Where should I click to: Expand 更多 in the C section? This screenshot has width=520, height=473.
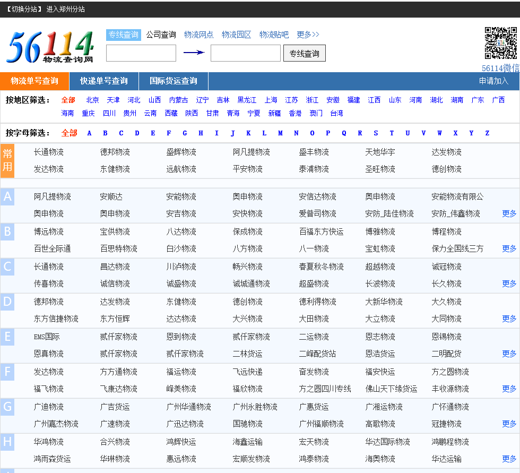click(x=509, y=283)
